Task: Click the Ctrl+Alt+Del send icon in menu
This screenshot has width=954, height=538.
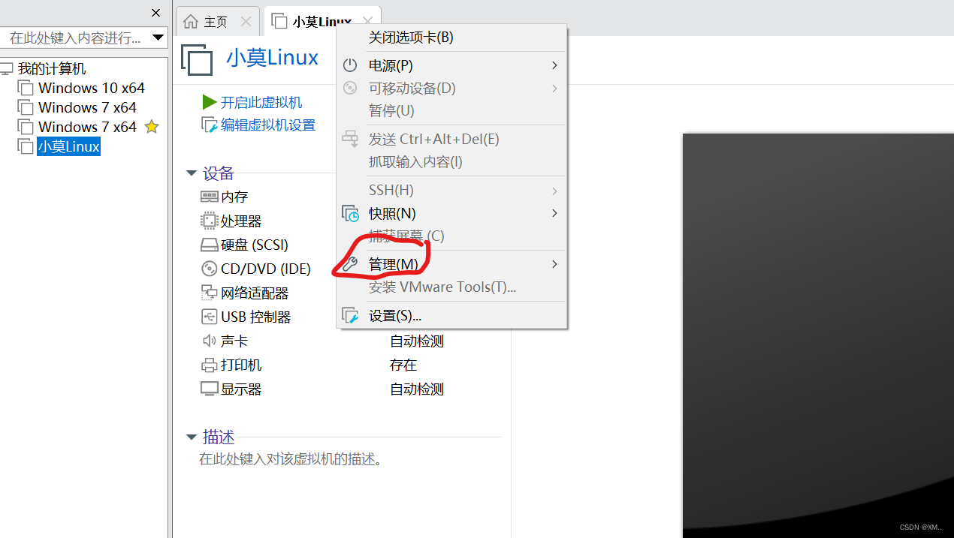Action: click(x=351, y=139)
